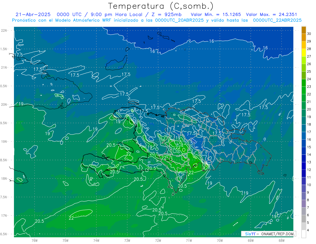Click the number 6 on the color scale
This screenshot has width=316, height=244.
click(x=308, y=215)
